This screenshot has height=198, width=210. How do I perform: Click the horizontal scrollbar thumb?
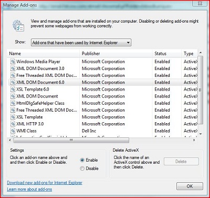pos(71,140)
